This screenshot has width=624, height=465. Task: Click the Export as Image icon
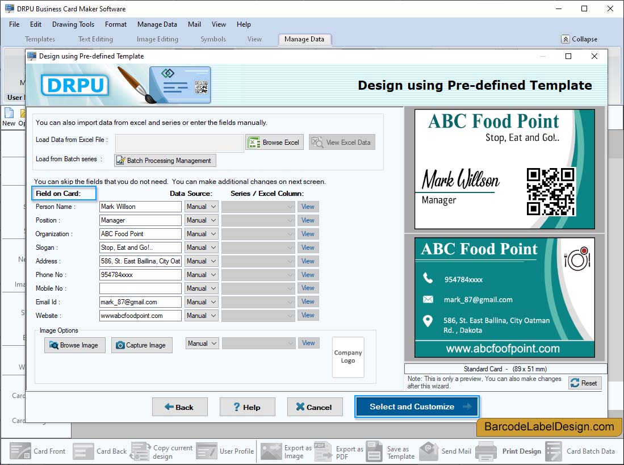[271, 451]
